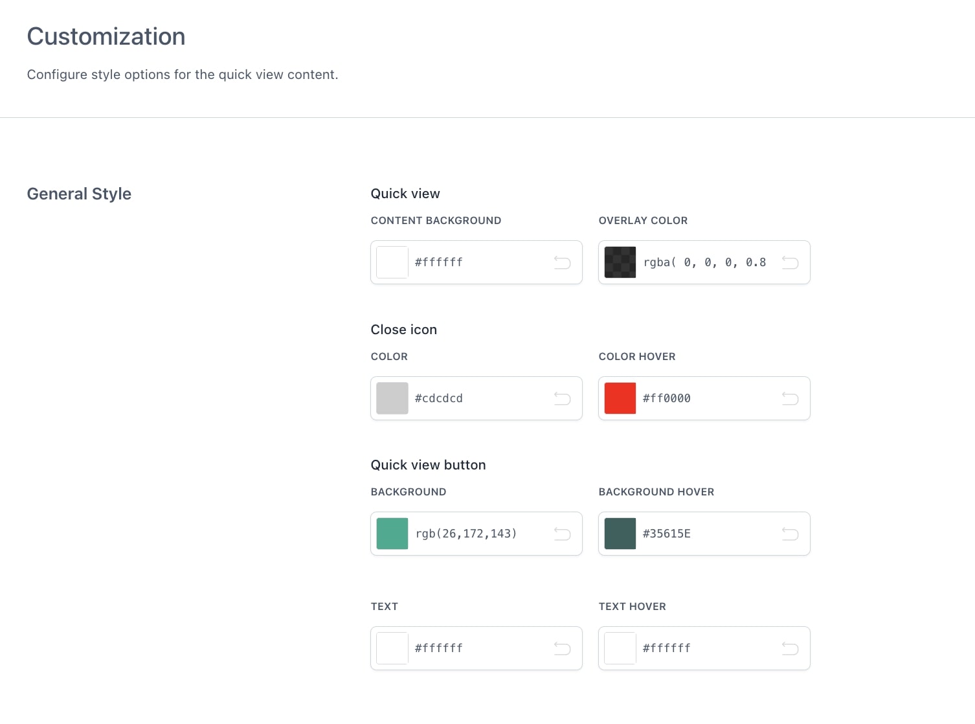Image resolution: width=975 pixels, height=724 pixels.
Task: Reset the Content Background color to default
Action: 562,262
